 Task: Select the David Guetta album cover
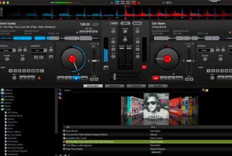156,109
